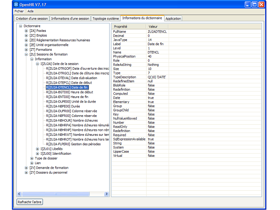Viewport: 280px width, 210px height.
Task: Click the OpenHR application icon in title bar
Action: pos(16,5)
